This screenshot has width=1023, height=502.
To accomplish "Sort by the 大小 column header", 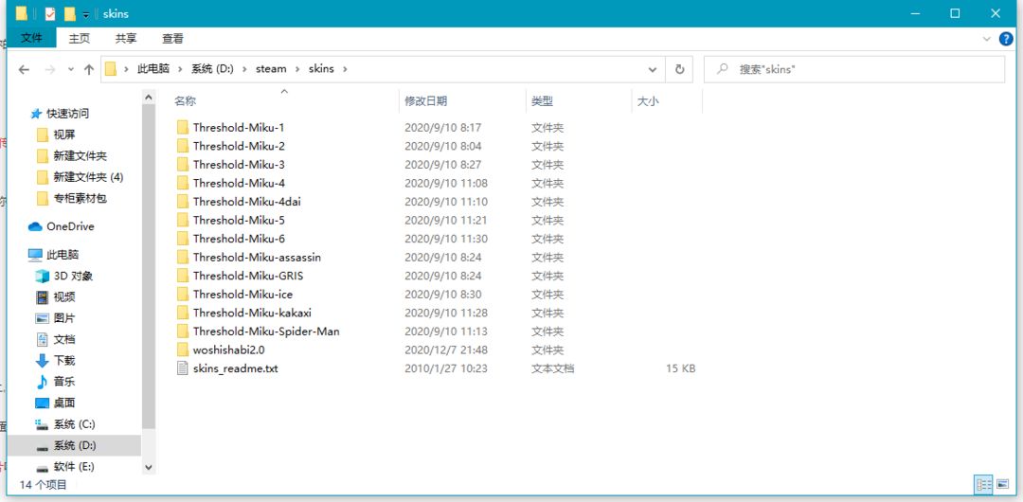I will 648,101.
